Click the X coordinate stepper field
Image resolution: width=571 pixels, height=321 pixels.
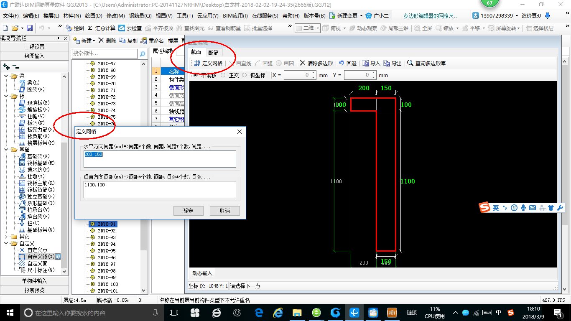click(x=299, y=75)
